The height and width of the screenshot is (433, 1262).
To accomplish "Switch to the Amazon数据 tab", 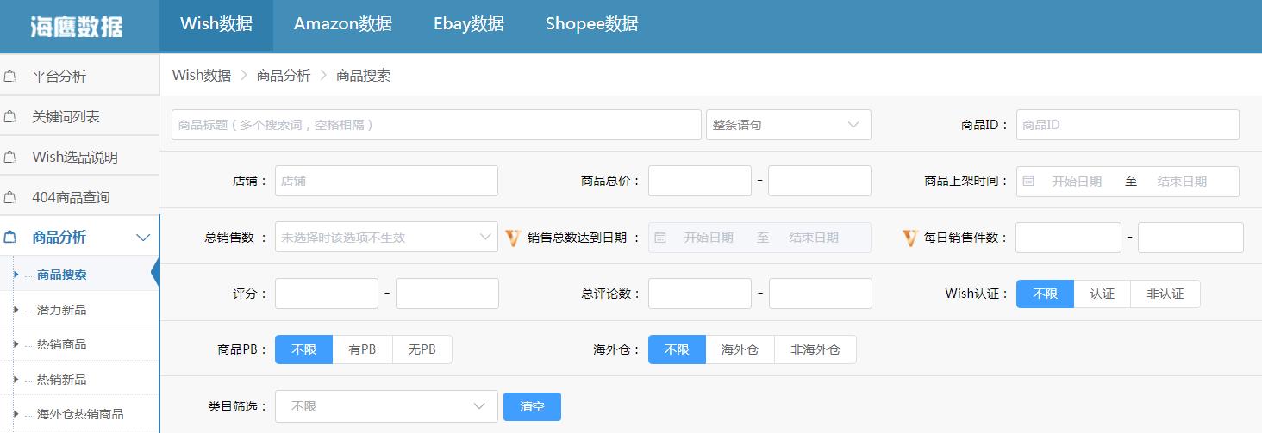I will point(342,24).
